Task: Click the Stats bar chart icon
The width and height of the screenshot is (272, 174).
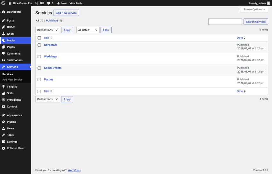Action: [4, 93]
